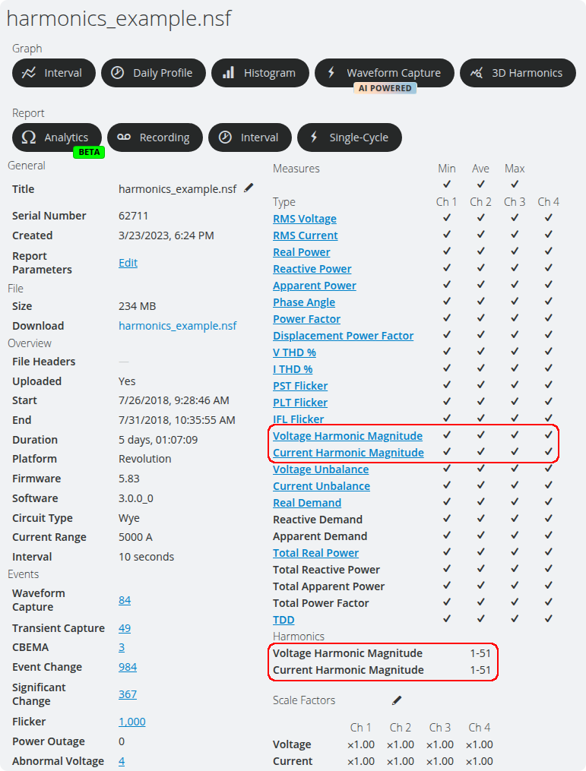The width and height of the screenshot is (586, 771).
Task: Open the 84 Waveform Capture events link
Action: click(x=125, y=600)
